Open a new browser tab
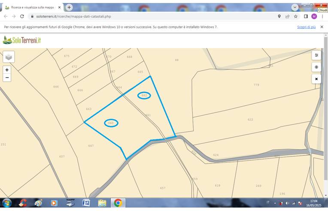The height and width of the screenshot is (211, 328). pyautogui.click(x=69, y=7)
